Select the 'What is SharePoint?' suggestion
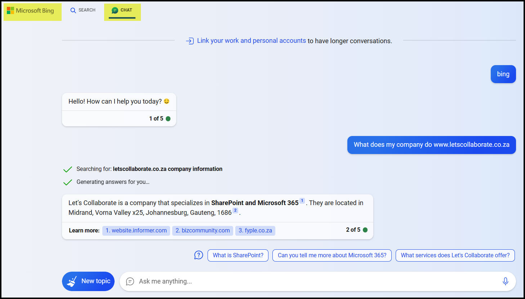This screenshot has height=299, width=525. pos(238,255)
